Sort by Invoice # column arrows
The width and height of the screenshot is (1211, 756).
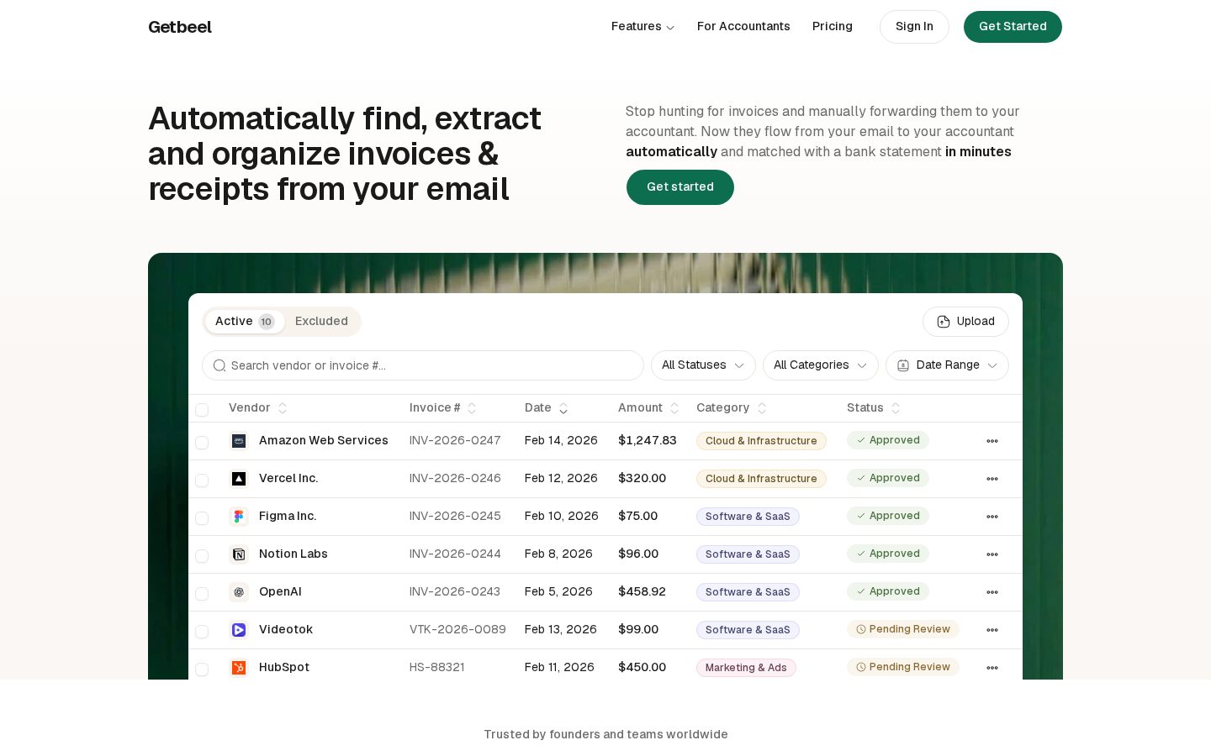click(472, 408)
